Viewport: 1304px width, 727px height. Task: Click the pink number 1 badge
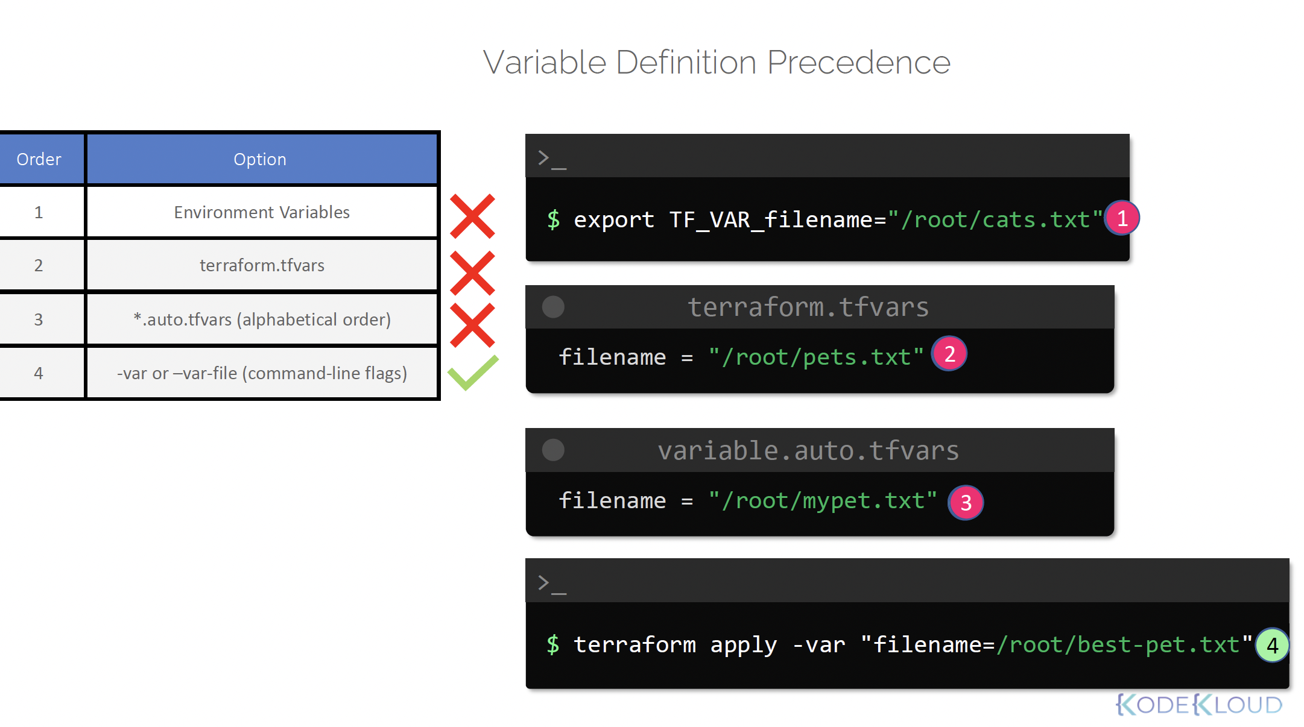(1122, 218)
